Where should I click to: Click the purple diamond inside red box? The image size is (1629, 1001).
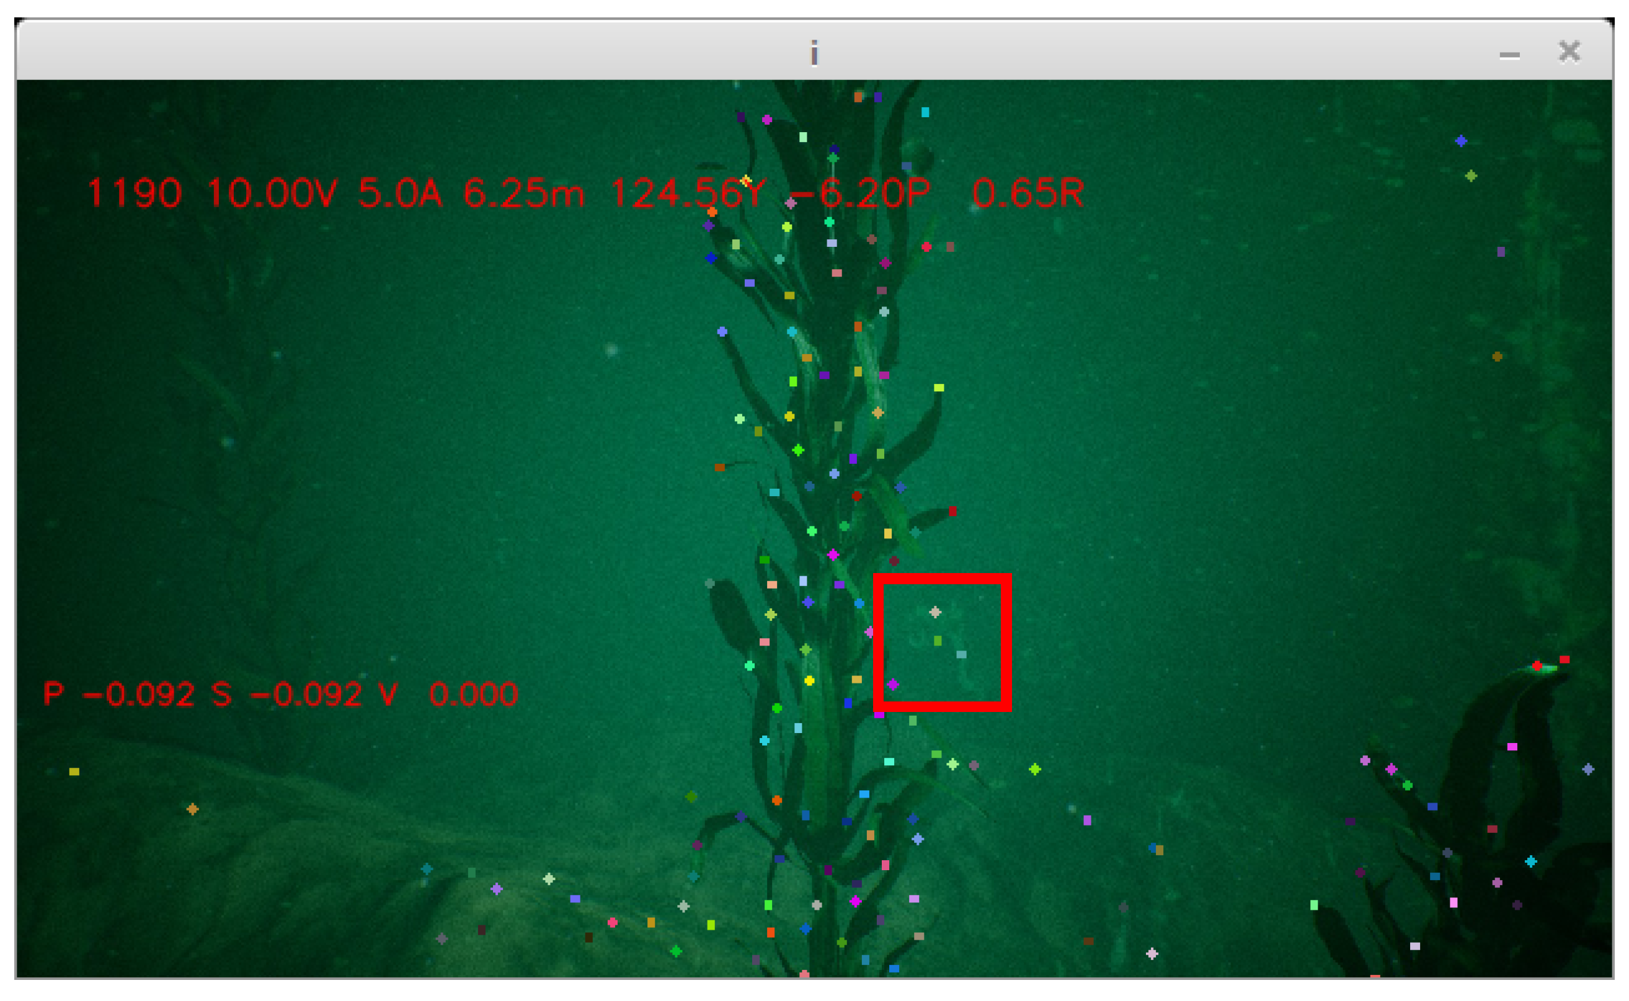pos(893,685)
